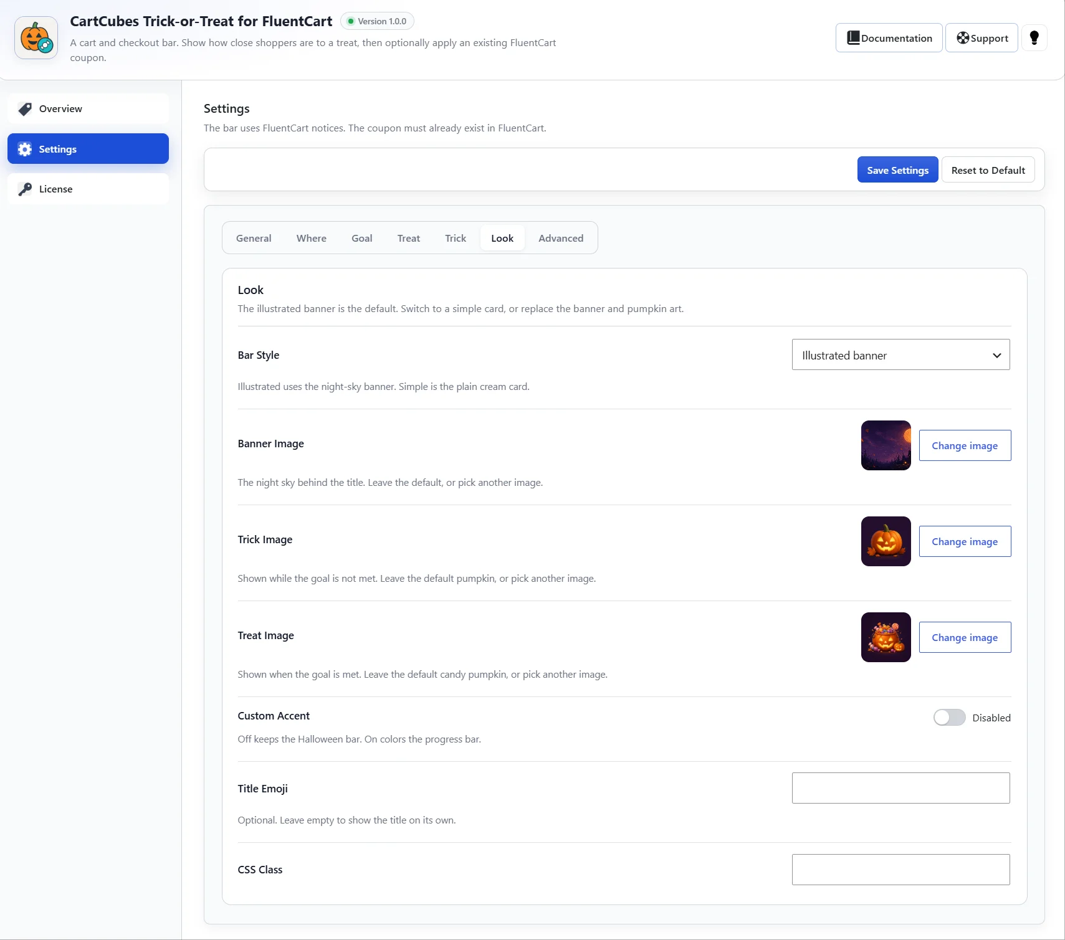Switch to the Where tab
The height and width of the screenshot is (940, 1065).
311,238
